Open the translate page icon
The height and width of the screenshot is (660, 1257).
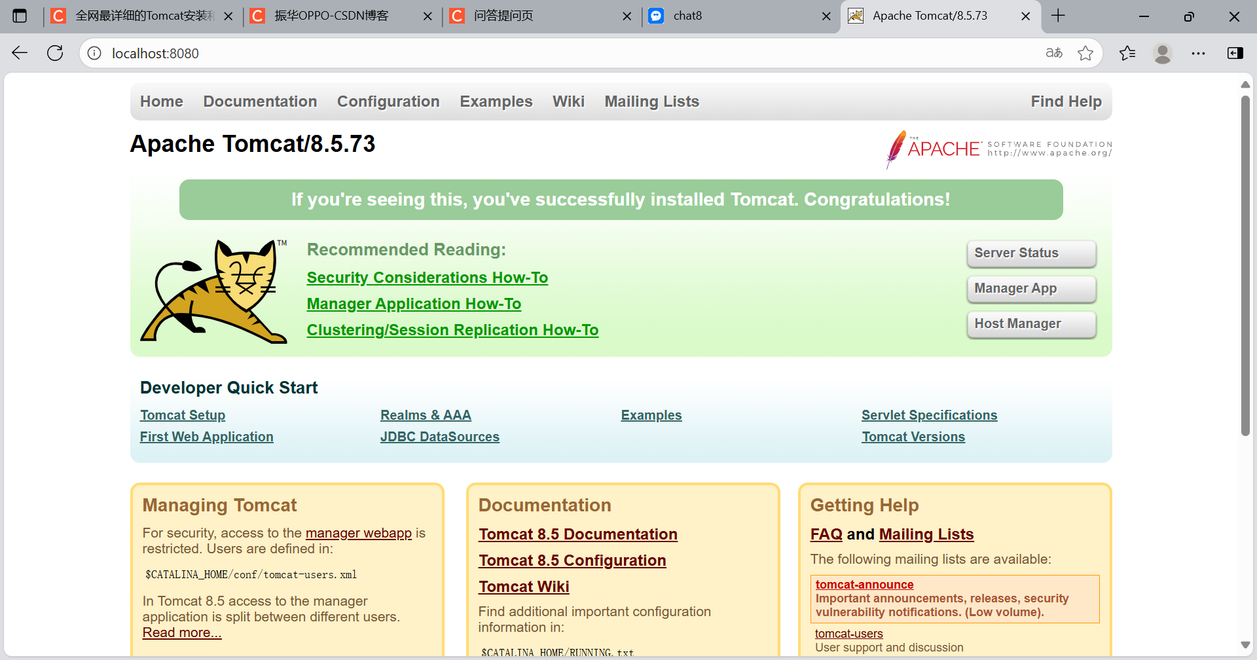(1054, 53)
